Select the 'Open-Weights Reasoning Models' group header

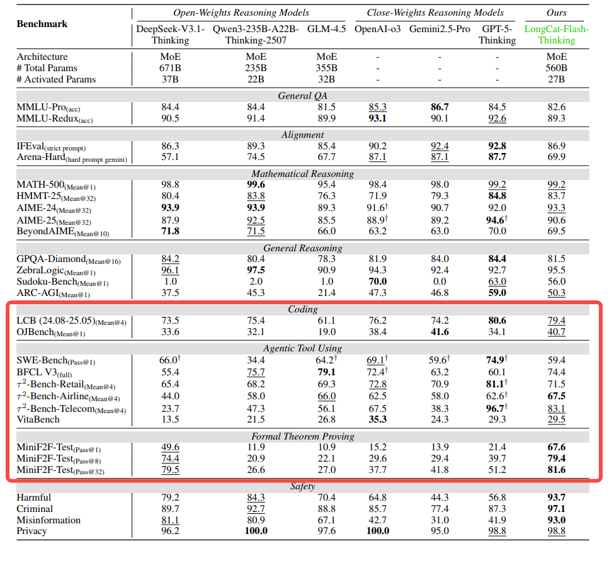tap(241, 13)
